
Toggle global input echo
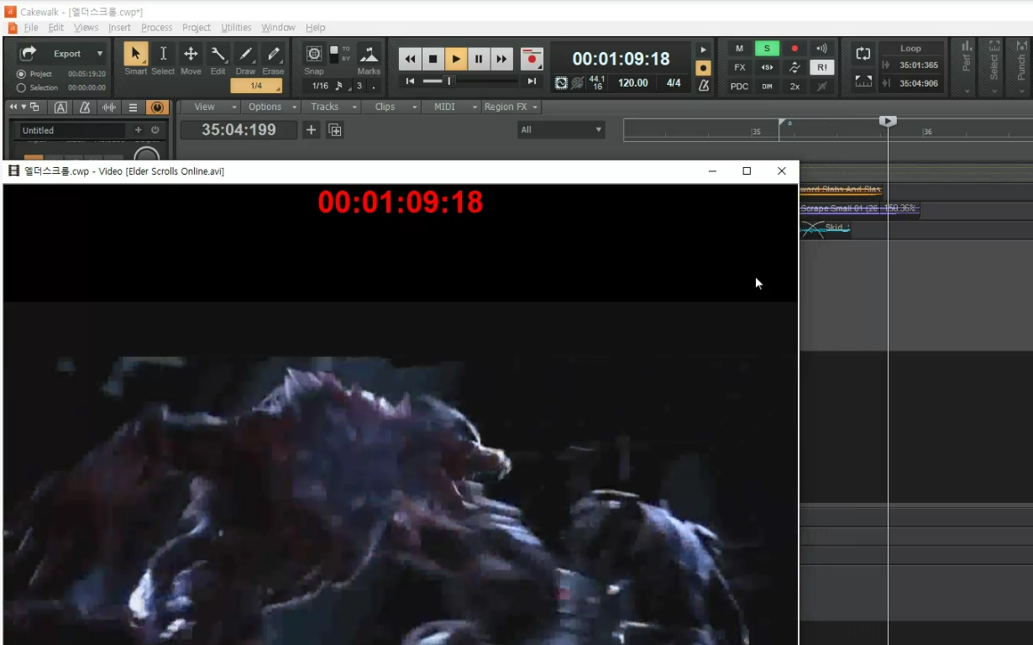point(821,49)
